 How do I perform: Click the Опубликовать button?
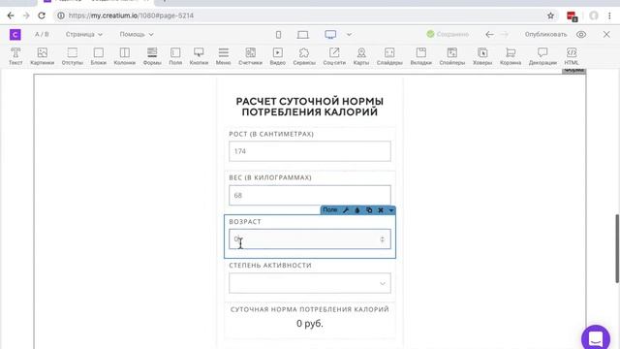(x=545, y=35)
